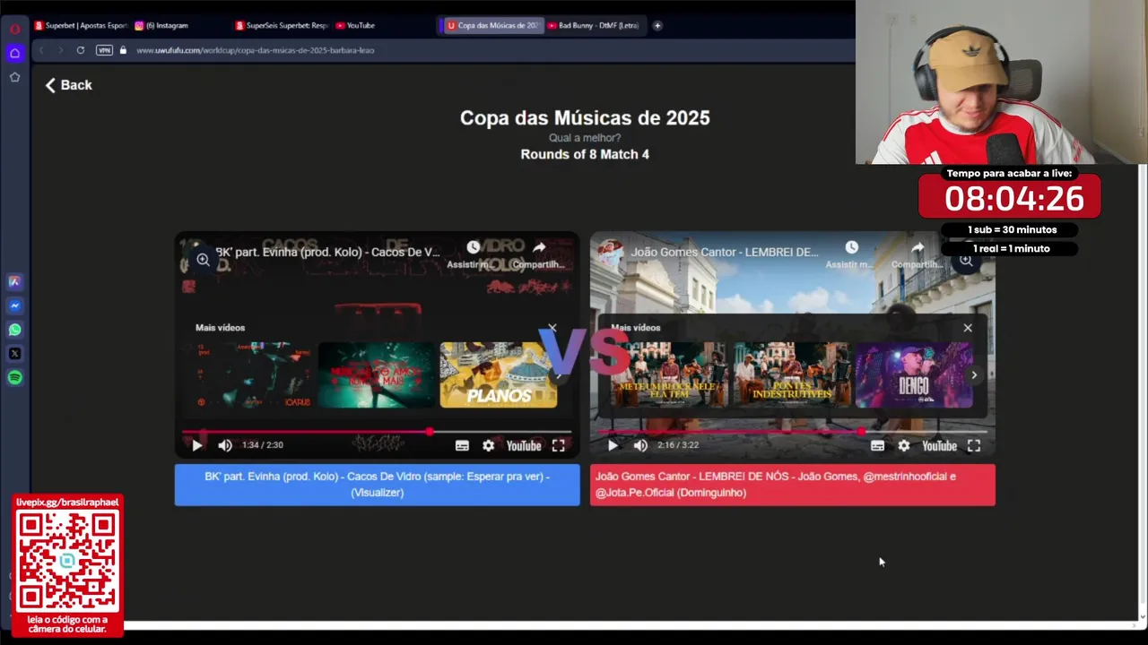Click the VPN badge in address bar
1148x645 pixels.
click(x=105, y=50)
